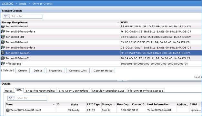Collapse the Details pane splitter handle
The width and height of the screenshot is (202, 116).
[x=122, y=81]
